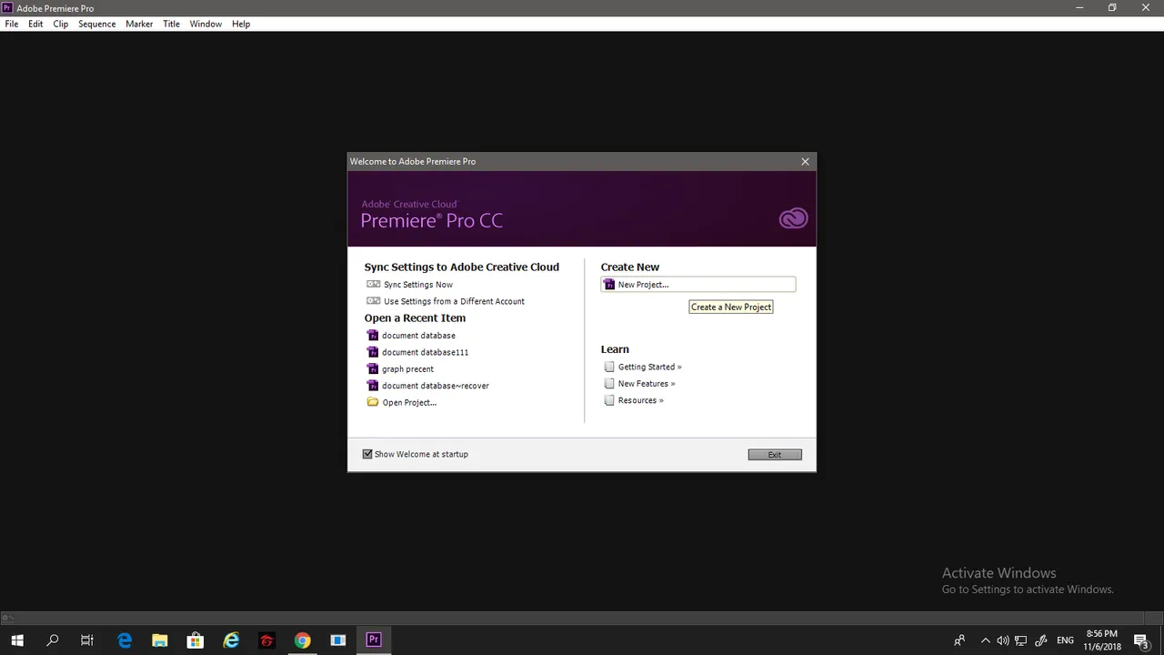Open the File menu
This screenshot has width=1164, height=655.
(12, 24)
